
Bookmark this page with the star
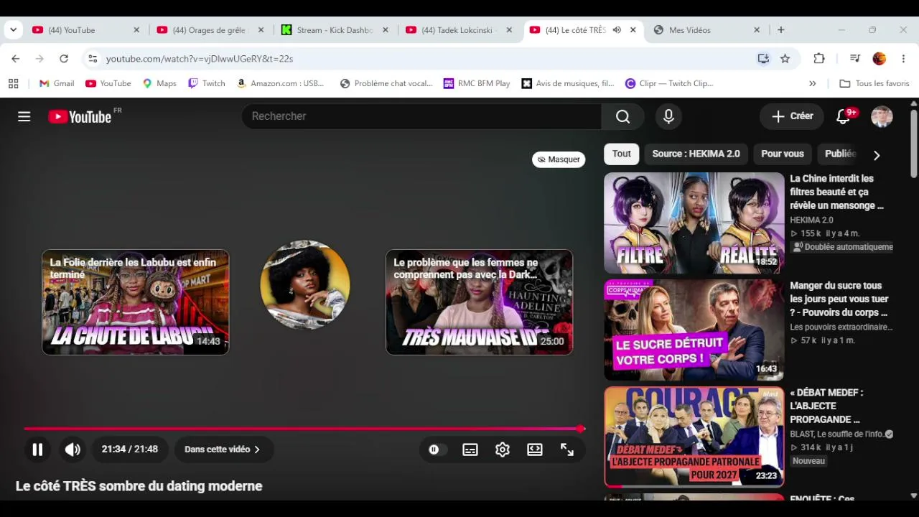(x=785, y=59)
